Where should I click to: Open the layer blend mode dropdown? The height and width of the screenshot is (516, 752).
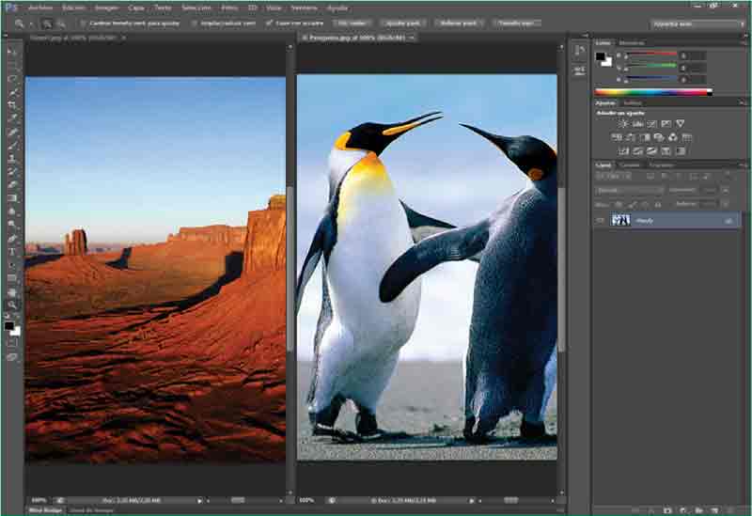coord(630,190)
